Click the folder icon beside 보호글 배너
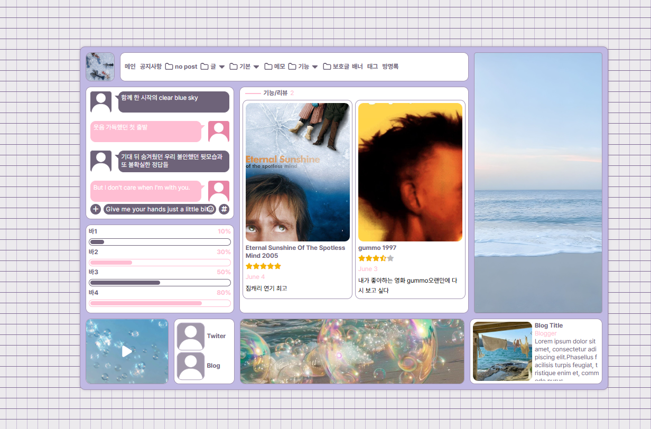The width and height of the screenshot is (651, 429). tap(327, 67)
